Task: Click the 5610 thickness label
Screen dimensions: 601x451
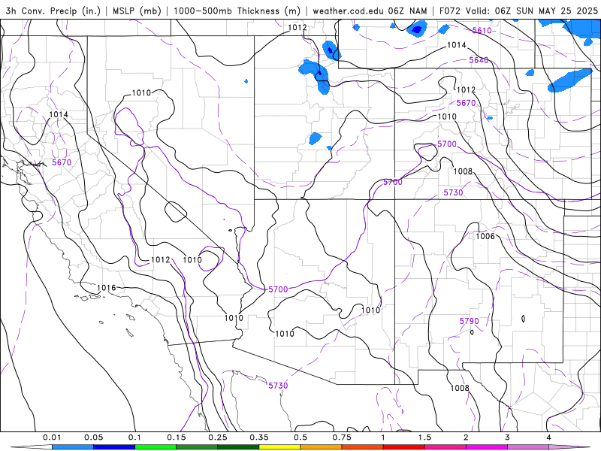Action: tap(482, 30)
